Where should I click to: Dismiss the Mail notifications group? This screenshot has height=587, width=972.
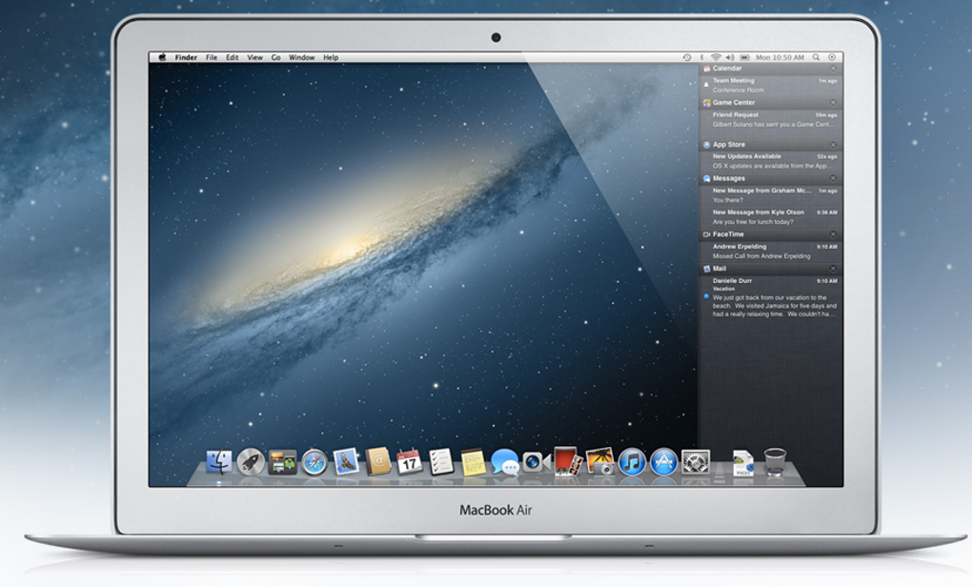click(833, 269)
